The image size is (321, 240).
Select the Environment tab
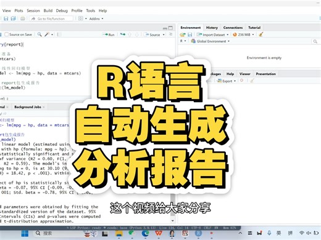[191, 28]
